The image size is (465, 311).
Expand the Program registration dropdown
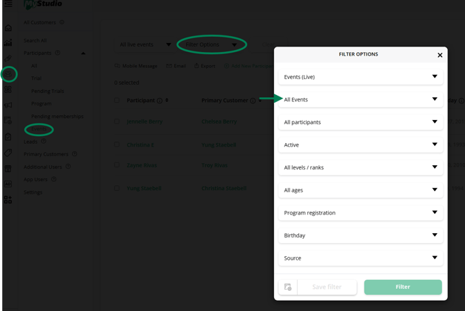(360, 212)
